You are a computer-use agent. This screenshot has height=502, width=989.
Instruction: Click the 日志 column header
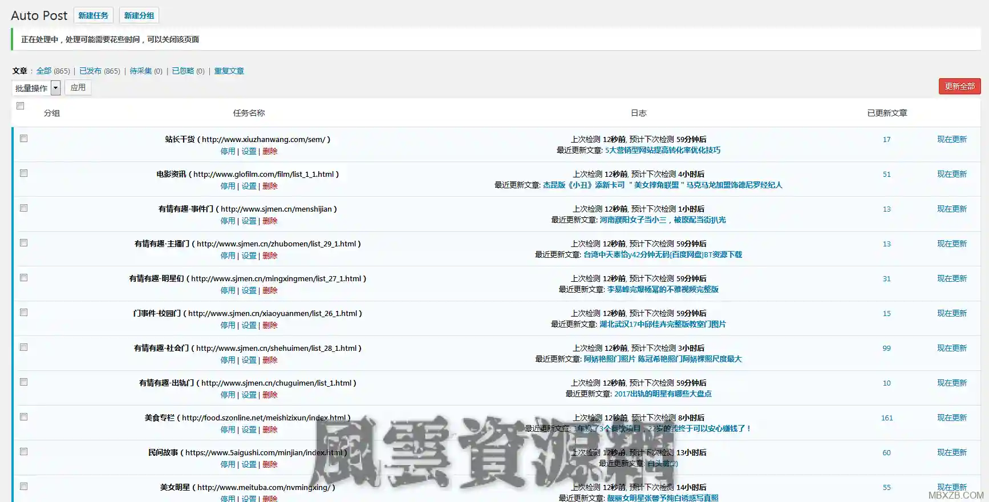click(638, 113)
